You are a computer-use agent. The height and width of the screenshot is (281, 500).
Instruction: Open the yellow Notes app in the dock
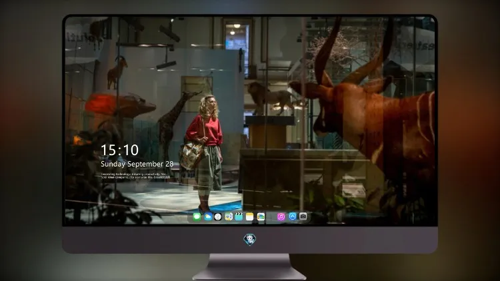coord(250,217)
